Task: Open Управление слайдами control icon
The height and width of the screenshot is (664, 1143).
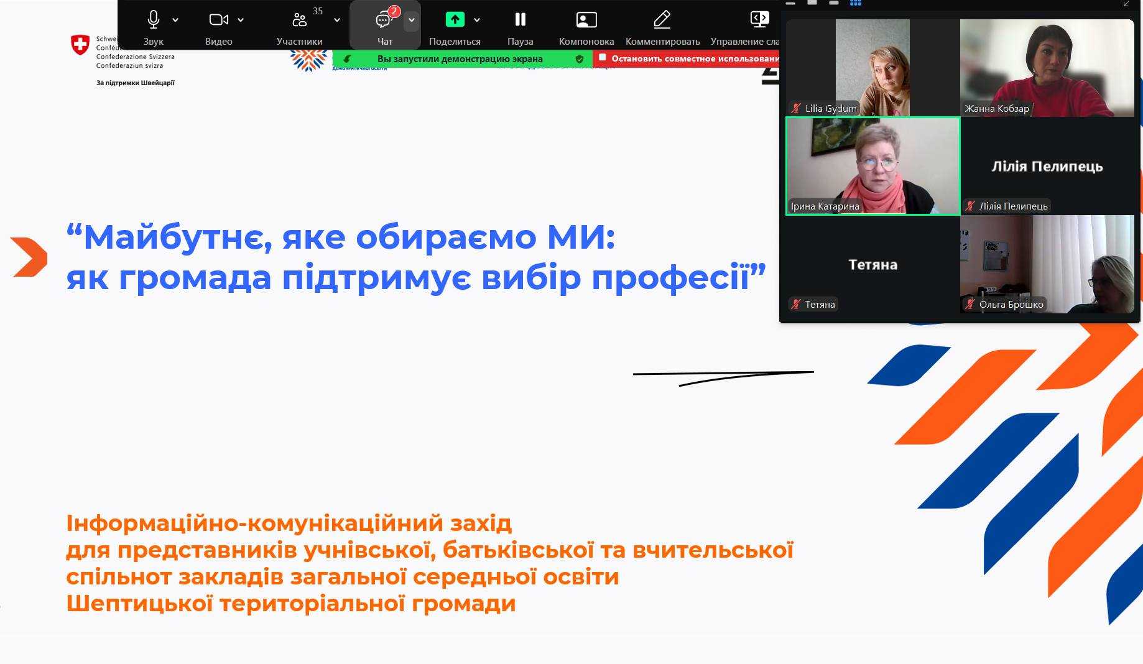Action: click(759, 20)
